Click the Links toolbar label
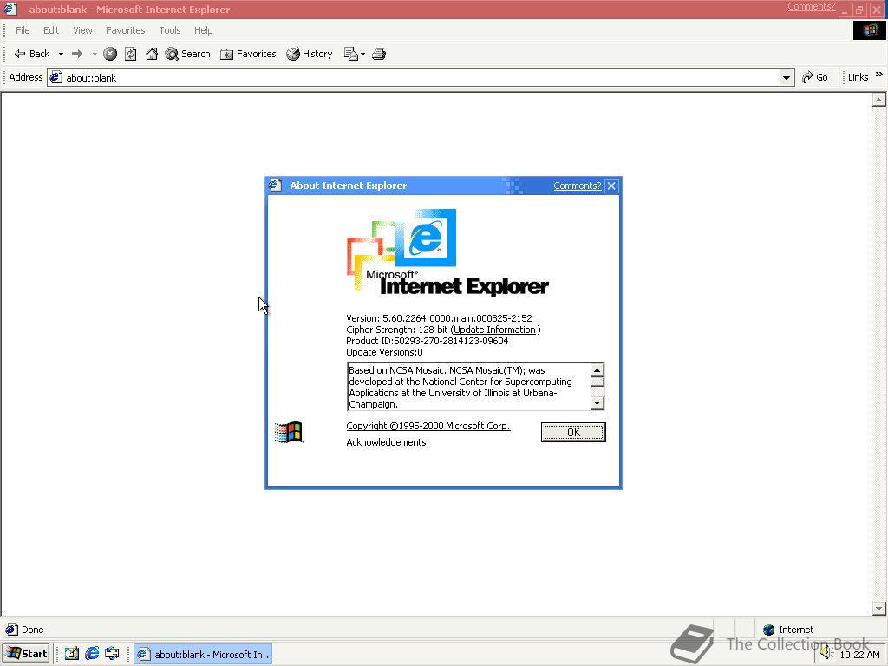 coord(858,77)
